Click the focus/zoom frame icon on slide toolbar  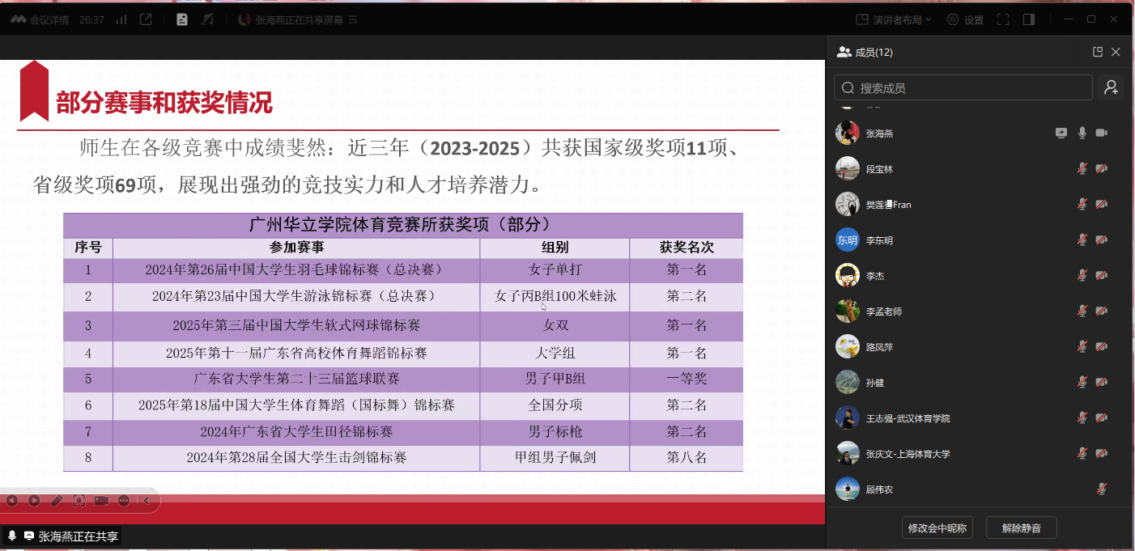point(79,501)
